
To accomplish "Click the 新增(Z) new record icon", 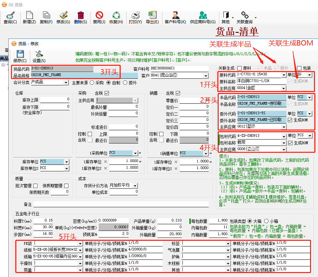I will pyautogui.click(x=29, y=15).
